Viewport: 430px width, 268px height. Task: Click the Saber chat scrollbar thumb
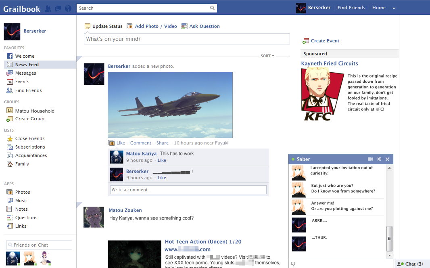coord(389,239)
